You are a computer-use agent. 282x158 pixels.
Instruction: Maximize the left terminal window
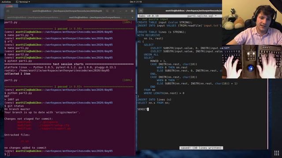[126, 11]
